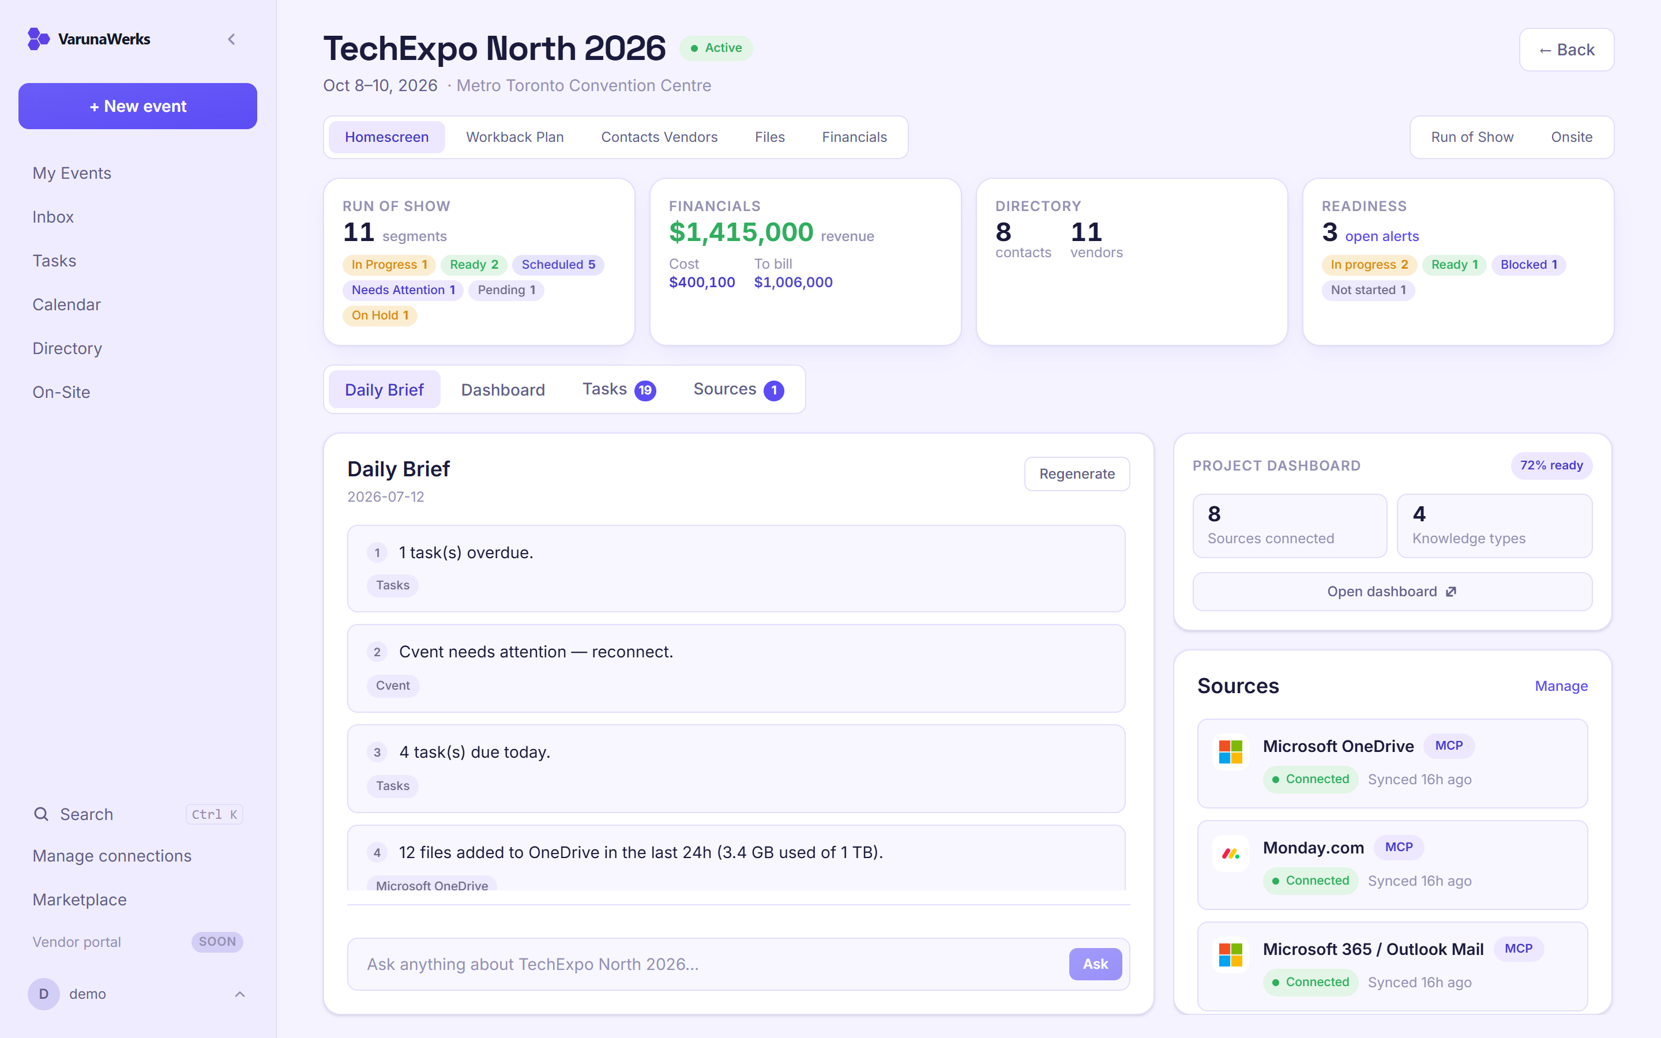
Task: Select the Homescreen tab
Action: click(386, 137)
